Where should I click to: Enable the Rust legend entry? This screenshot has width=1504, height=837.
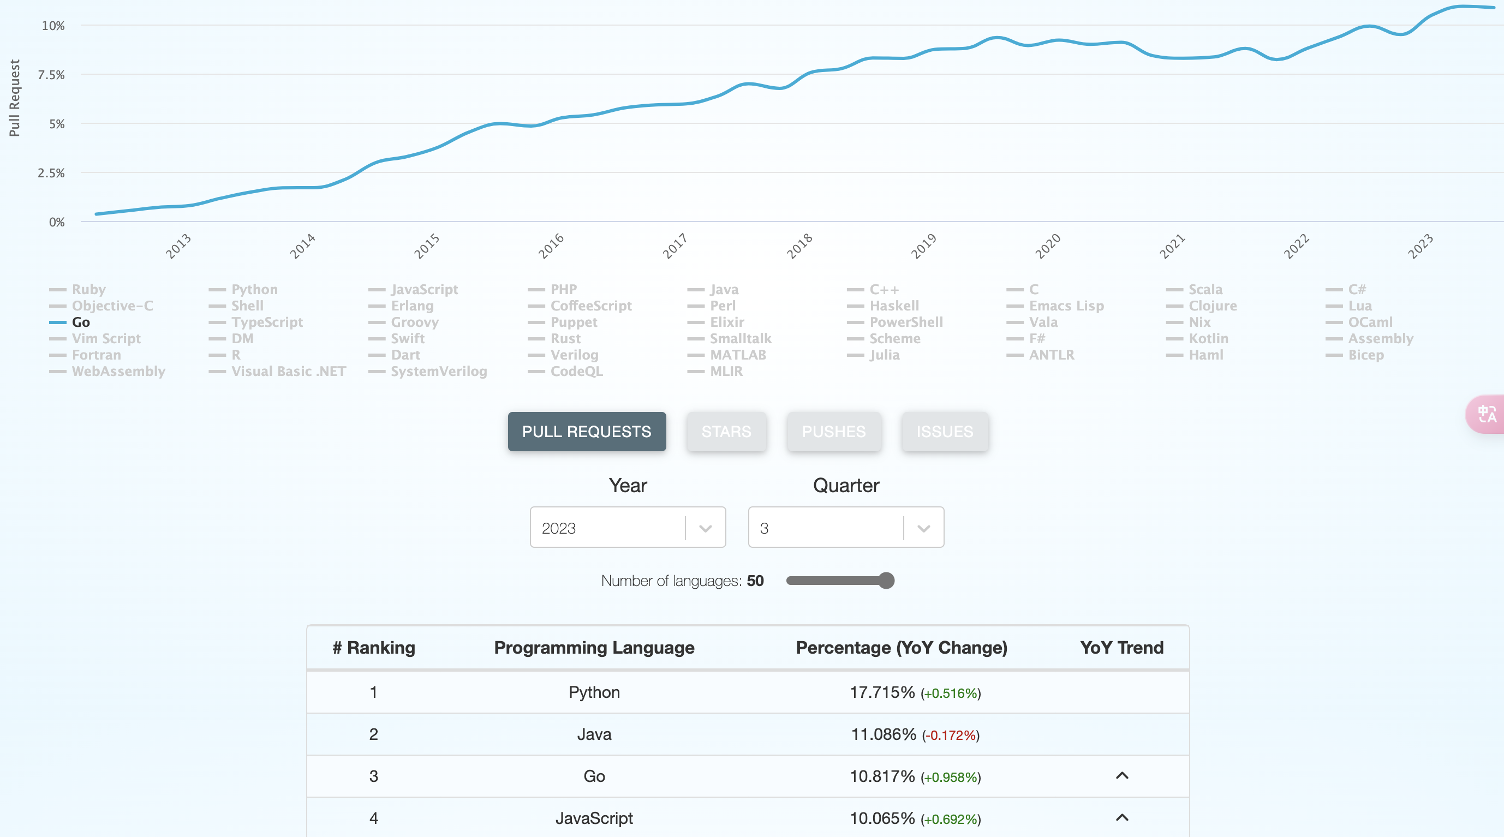pos(554,338)
